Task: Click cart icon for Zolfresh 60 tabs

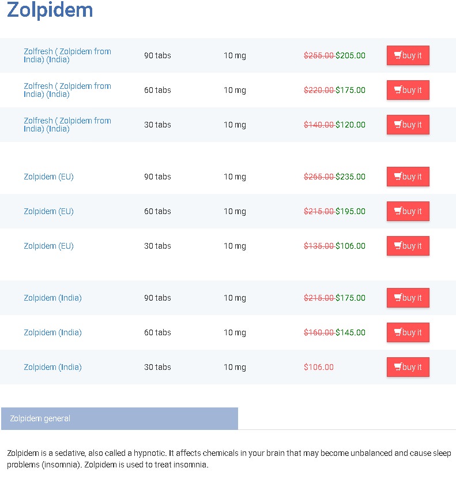Action: coord(398,90)
